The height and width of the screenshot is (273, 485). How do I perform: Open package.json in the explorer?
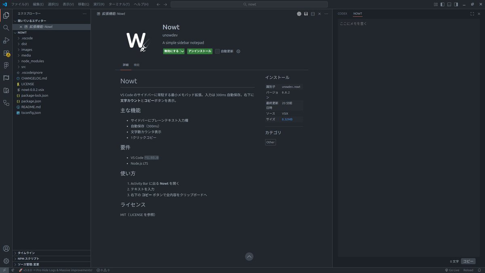[x=52, y=101]
